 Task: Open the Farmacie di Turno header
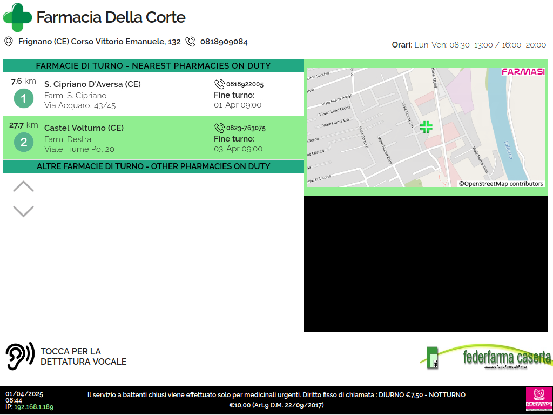153,66
